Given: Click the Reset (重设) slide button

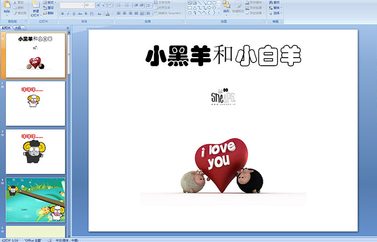Looking at the screenshot, I should coord(48,8).
